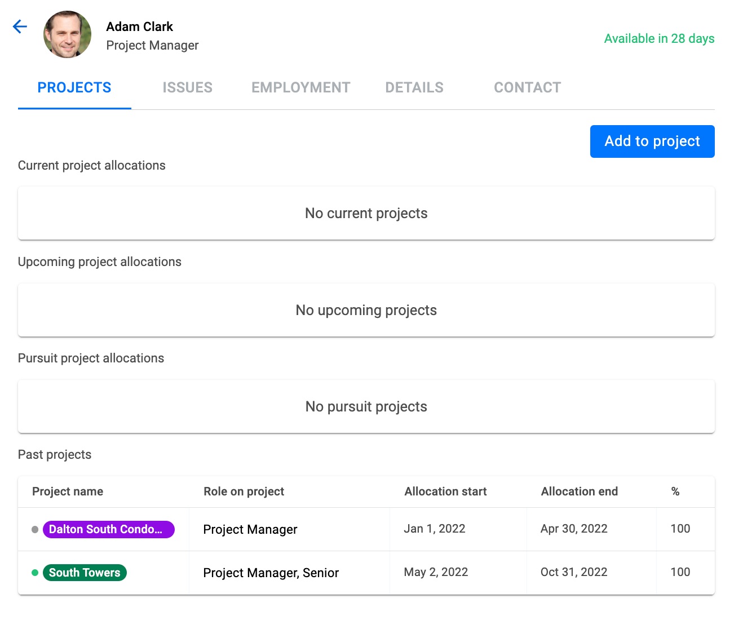
Task: Open the Issues tab
Action: click(x=188, y=88)
